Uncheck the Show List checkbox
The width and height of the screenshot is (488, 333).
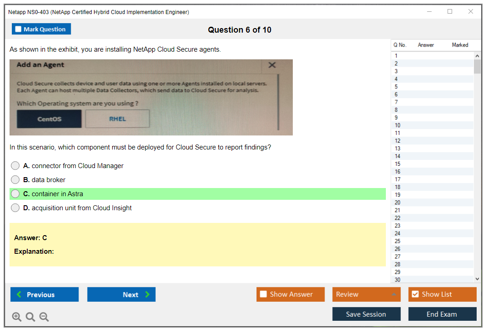click(x=415, y=294)
